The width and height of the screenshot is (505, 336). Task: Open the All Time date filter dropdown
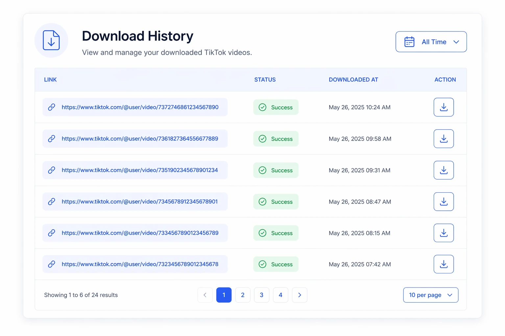431,42
